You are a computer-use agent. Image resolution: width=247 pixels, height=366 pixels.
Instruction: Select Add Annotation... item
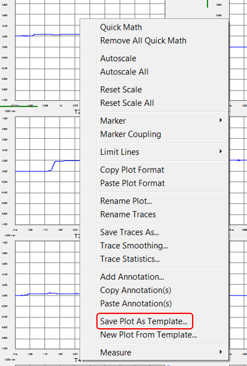(132, 277)
